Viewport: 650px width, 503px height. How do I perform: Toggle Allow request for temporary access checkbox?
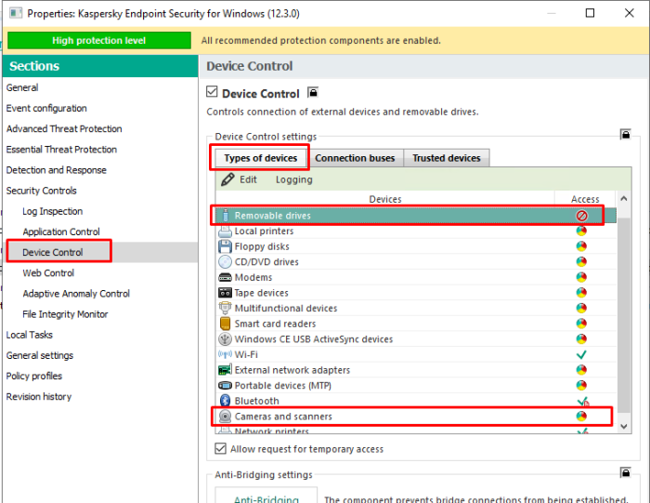click(221, 449)
